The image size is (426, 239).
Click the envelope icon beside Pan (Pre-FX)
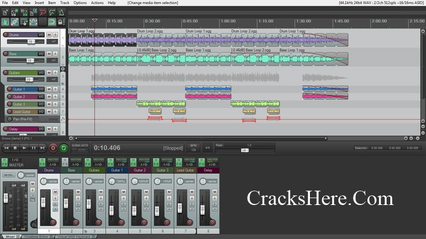63,119
